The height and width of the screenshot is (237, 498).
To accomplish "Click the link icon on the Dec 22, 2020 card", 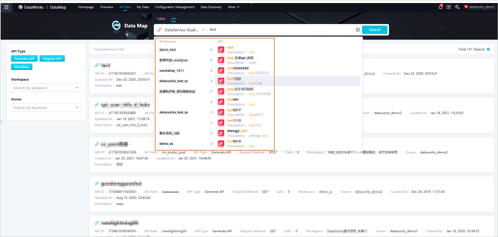I will pos(97,65).
